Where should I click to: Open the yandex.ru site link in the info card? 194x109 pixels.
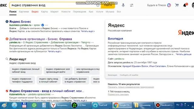pyautogui.click(x=119, y=59)
